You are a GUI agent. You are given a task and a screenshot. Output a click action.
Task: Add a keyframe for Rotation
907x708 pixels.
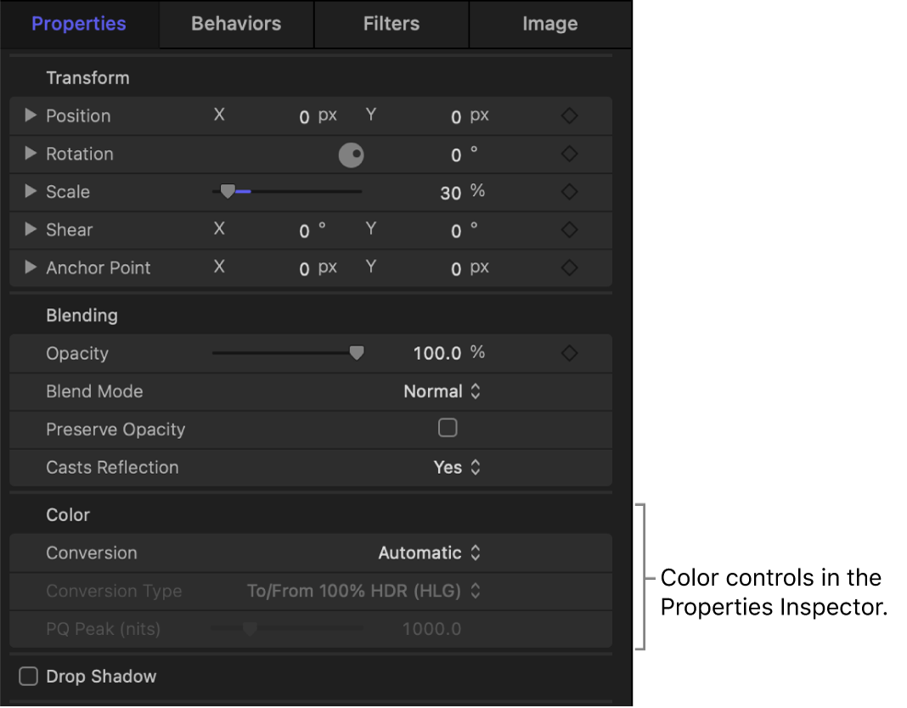pos(569,154)
